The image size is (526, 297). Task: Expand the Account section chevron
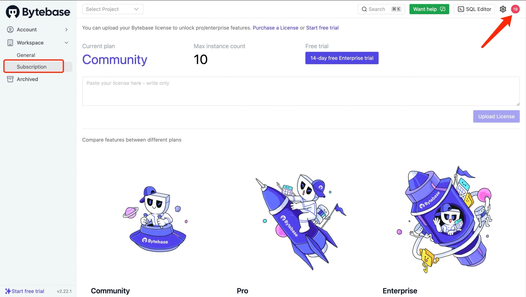[66, 30]
